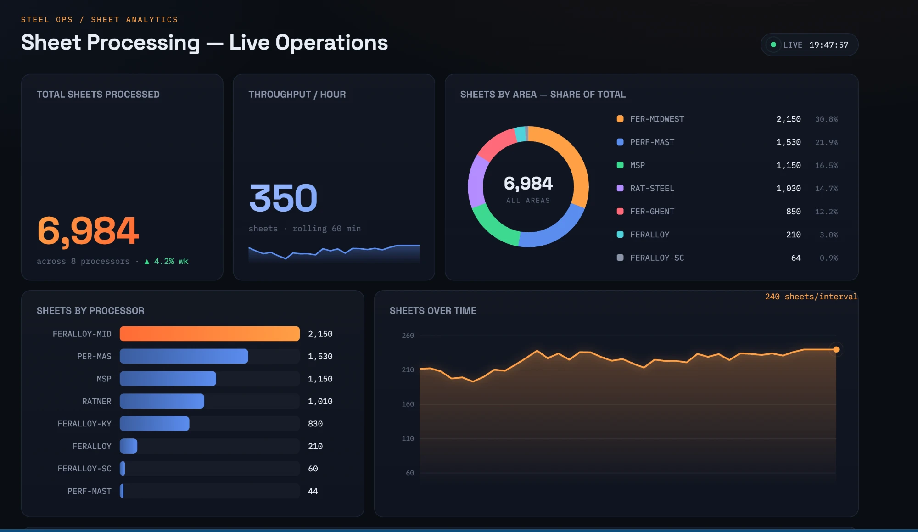
Task: Click the PERF-MAST 21.9% percentage
Action: tap(827, 142)
